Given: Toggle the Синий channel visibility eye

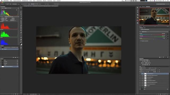Looking at the screenshot, I should [1, 65].
